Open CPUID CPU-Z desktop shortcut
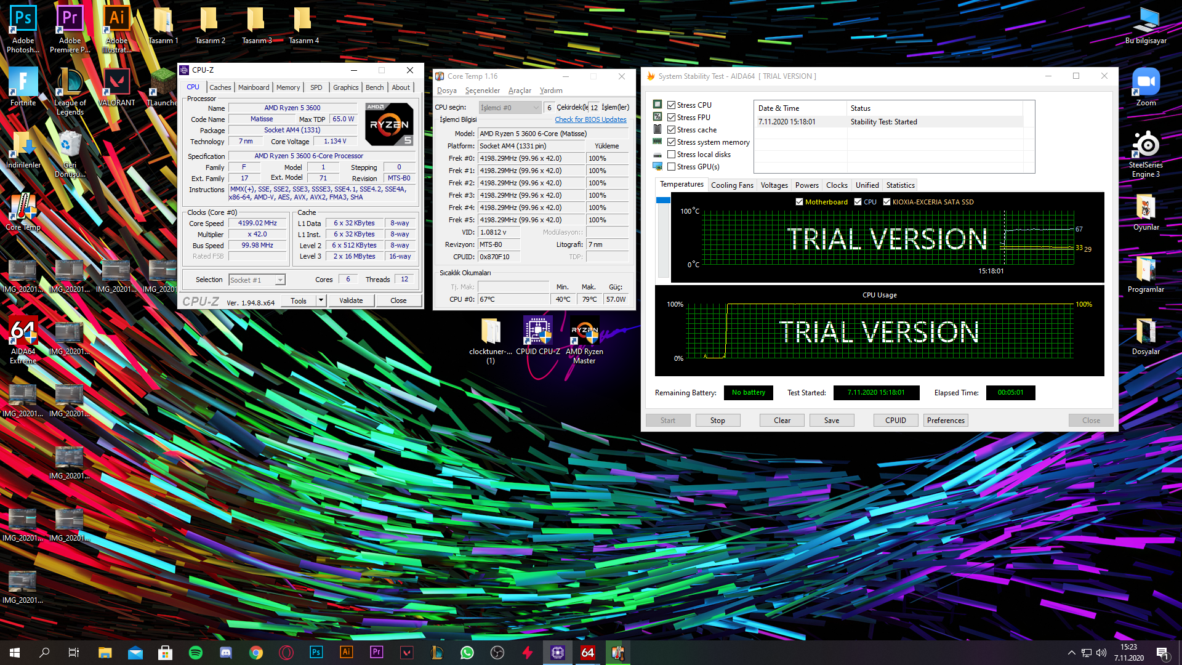This screenshot has width=1182, height=665. click(537, 335)
